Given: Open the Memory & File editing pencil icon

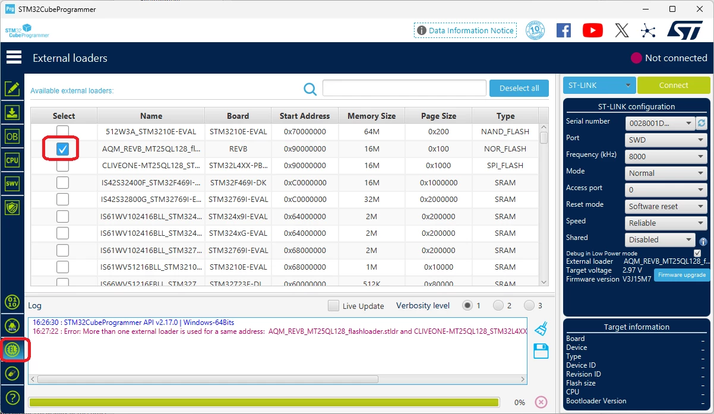Looking at the screenshot, I should click(12, 89).
